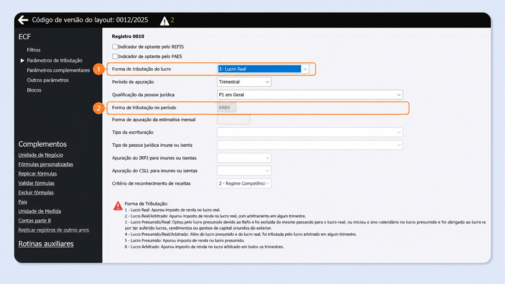Click the back arrow icon
This screenshot has width=505, height=284.
pos(23,20)
